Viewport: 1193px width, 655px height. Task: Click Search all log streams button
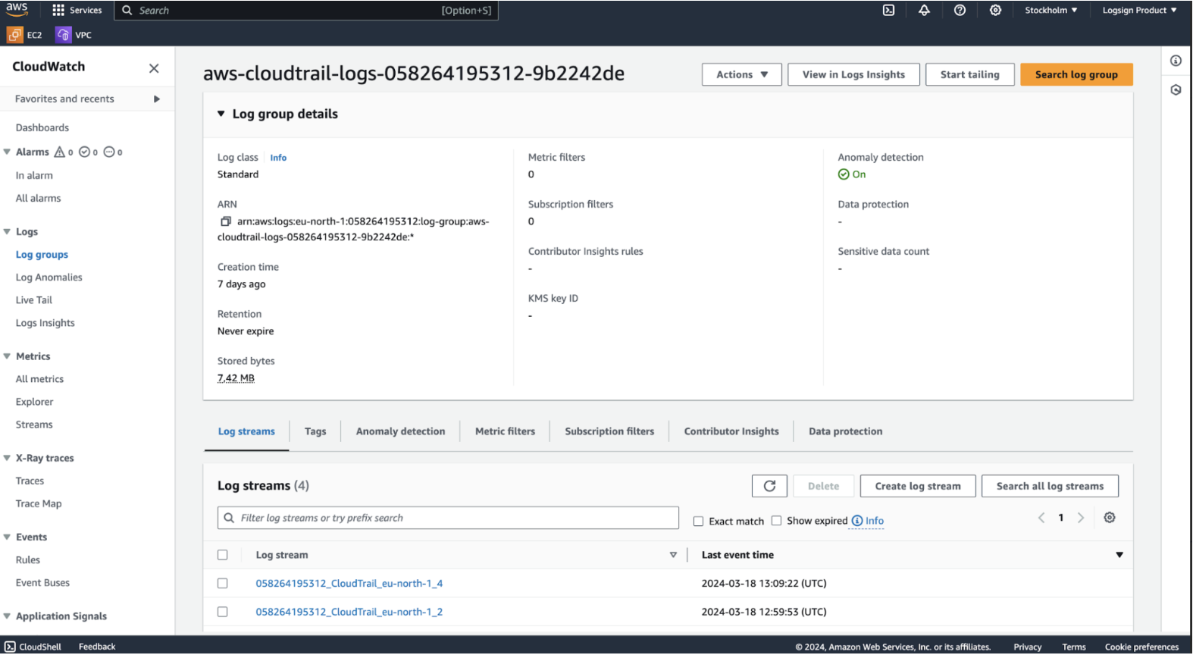tap(1050, 486)
